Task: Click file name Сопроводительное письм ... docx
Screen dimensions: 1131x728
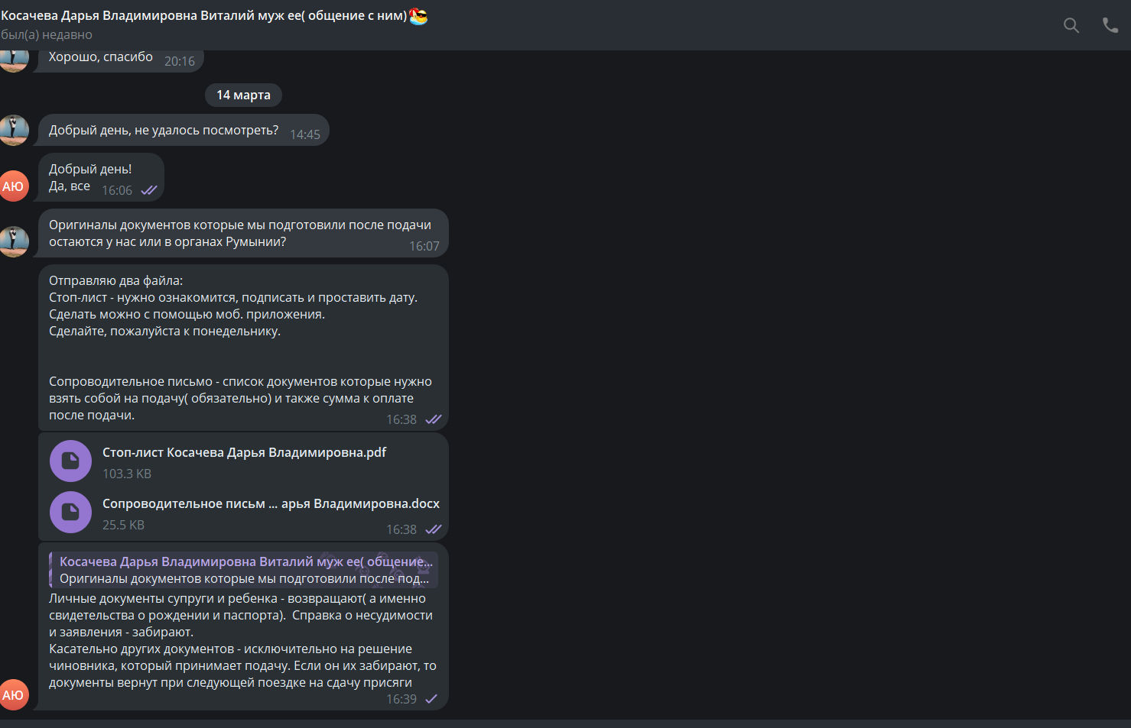Action: point(271,503)
